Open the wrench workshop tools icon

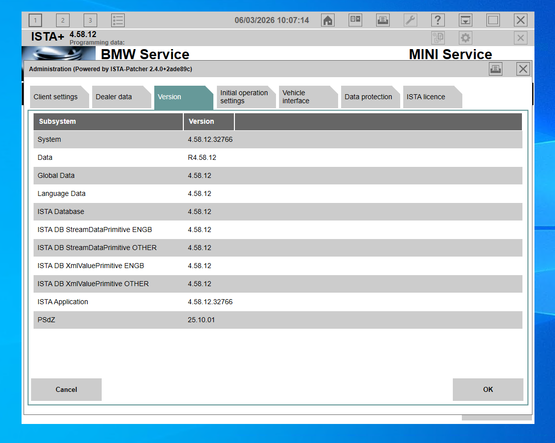click(x=410, y=20)
